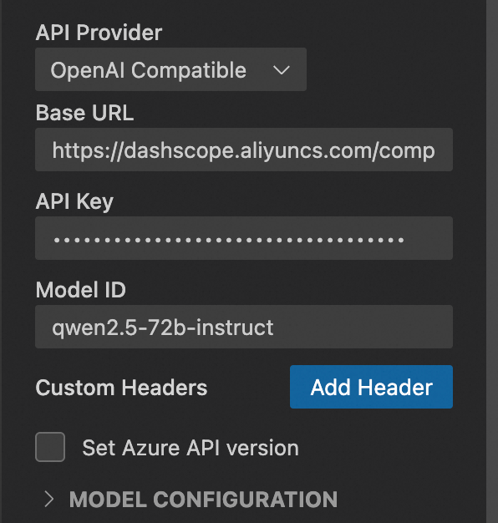The width and height of the screenshot is (498, 523).
Task: Open the API Provider dropdown
Action: click(x=170, y=69)
